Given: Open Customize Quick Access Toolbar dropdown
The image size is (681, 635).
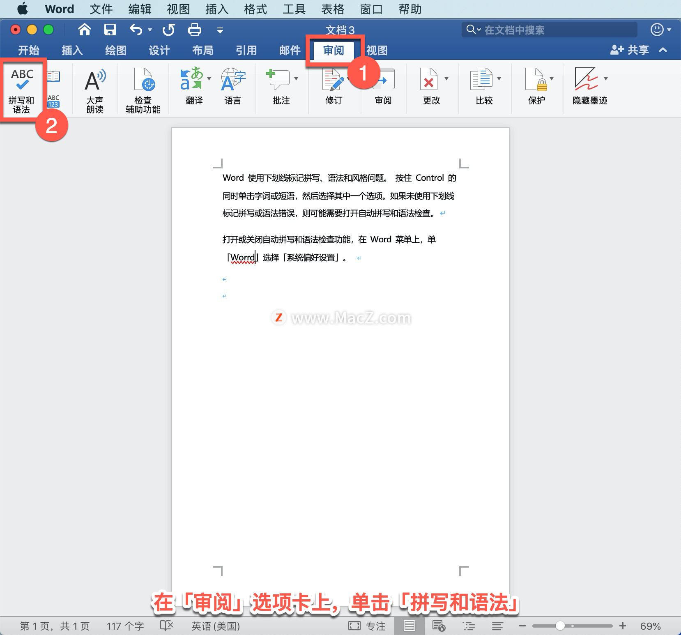Looking at the screenshot, I should [220, 30].
